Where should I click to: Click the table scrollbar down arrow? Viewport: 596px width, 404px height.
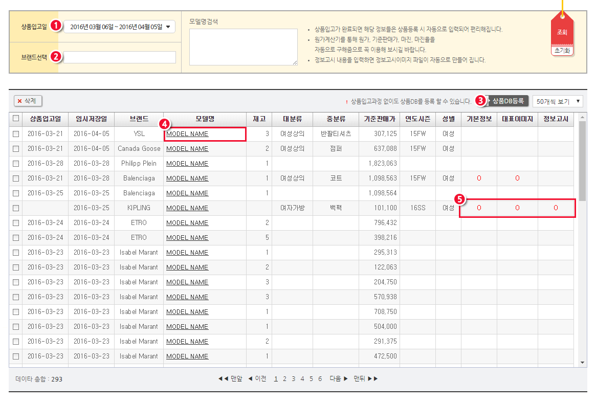pos(582,363)
